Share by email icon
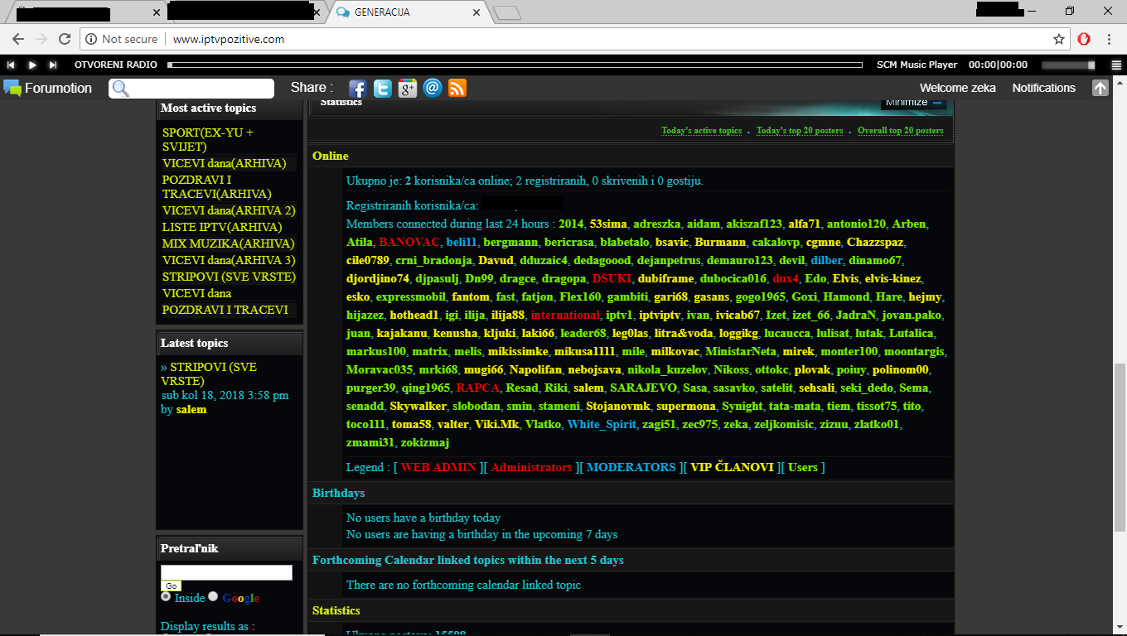 pyautogui.click(x=432, y=89)
